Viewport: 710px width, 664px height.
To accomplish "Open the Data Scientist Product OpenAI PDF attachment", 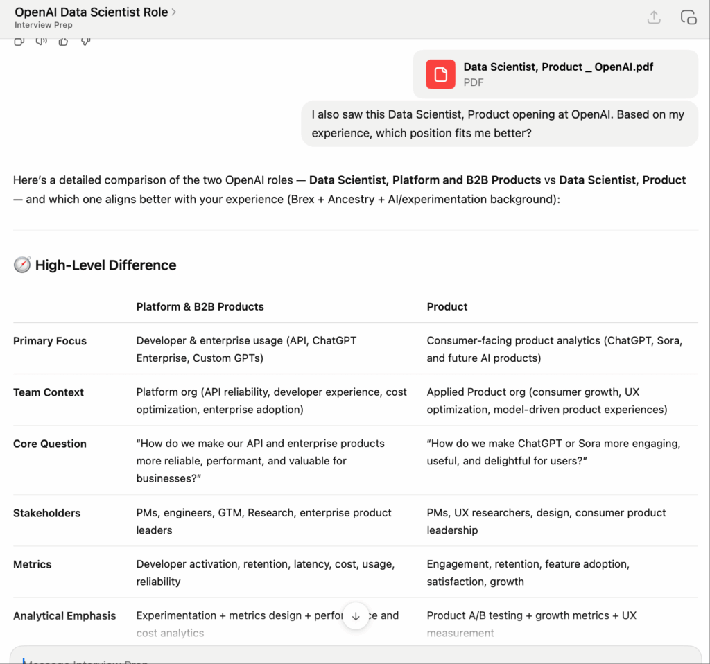I will coord(555,73).
